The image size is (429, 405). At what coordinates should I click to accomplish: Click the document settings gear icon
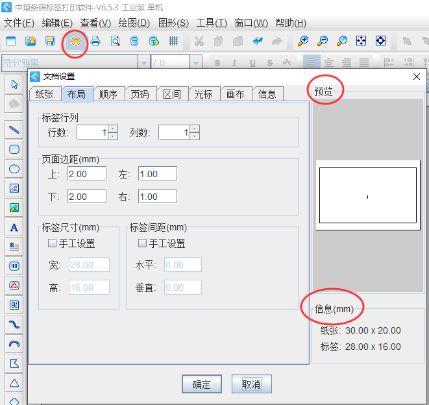(x=76, y=41)
